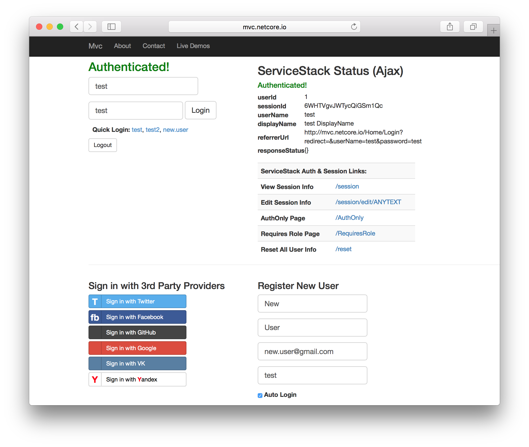529x447 pixels.
Task: Focus the mvc.netcore.io address bar
Action: (x=264, y=27)
